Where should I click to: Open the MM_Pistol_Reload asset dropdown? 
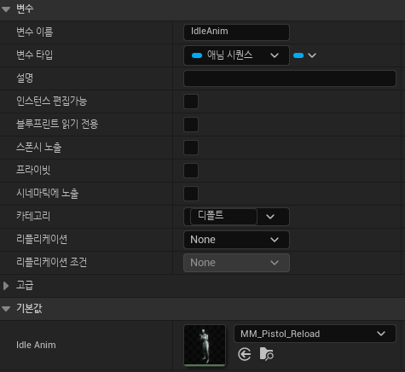[x=315, y=334]
